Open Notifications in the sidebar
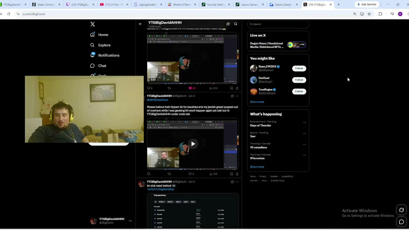Viewport: 409px width, 230px height. [x=105, y=55]
